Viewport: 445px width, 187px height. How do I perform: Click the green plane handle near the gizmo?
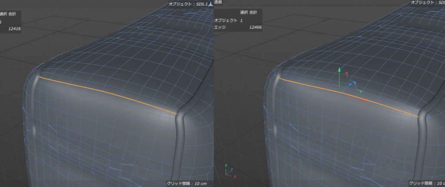pyautogui.click(x=360, y=91)
